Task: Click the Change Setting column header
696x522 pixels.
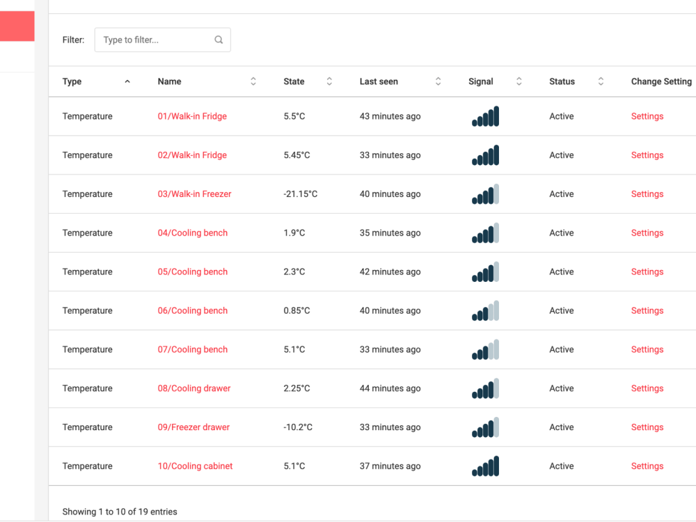Action: [661, 81]
